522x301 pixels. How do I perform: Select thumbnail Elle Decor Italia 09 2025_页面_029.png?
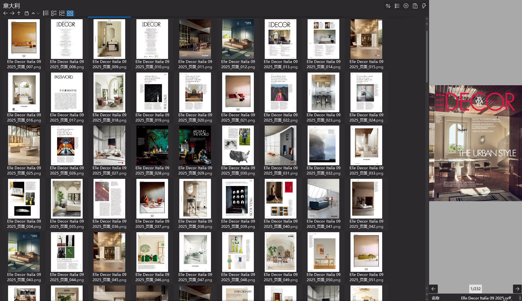pyautogui.click(x=195, y=146)
